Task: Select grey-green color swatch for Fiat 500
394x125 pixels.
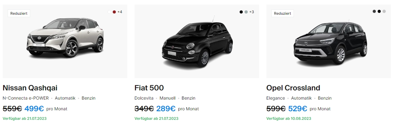Action: [x=246, y=12]
